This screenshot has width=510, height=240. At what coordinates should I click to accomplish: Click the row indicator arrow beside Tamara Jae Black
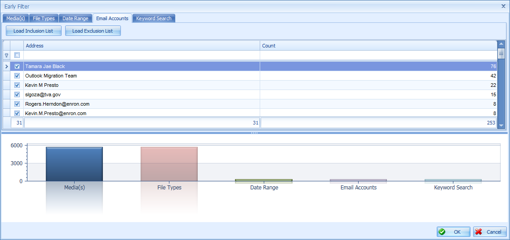(x=6, y=66)
